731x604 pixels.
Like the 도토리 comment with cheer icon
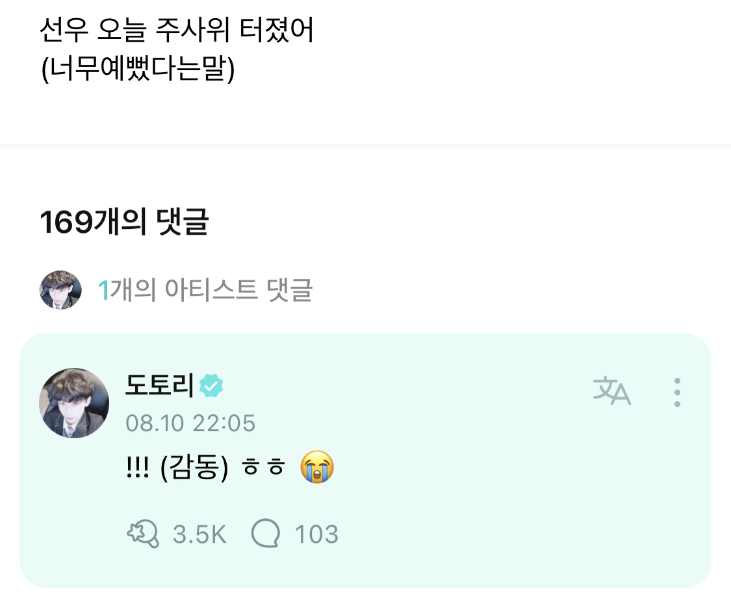[x=142, y=534]
